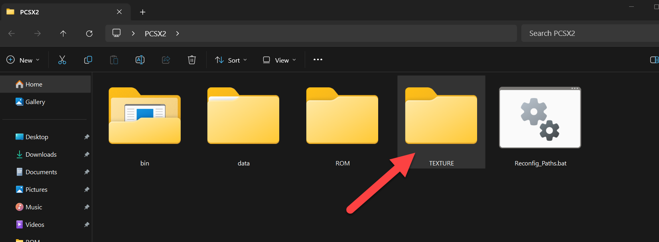
Task: Open the New dropdown menu
Action: [x=23, y=60]
